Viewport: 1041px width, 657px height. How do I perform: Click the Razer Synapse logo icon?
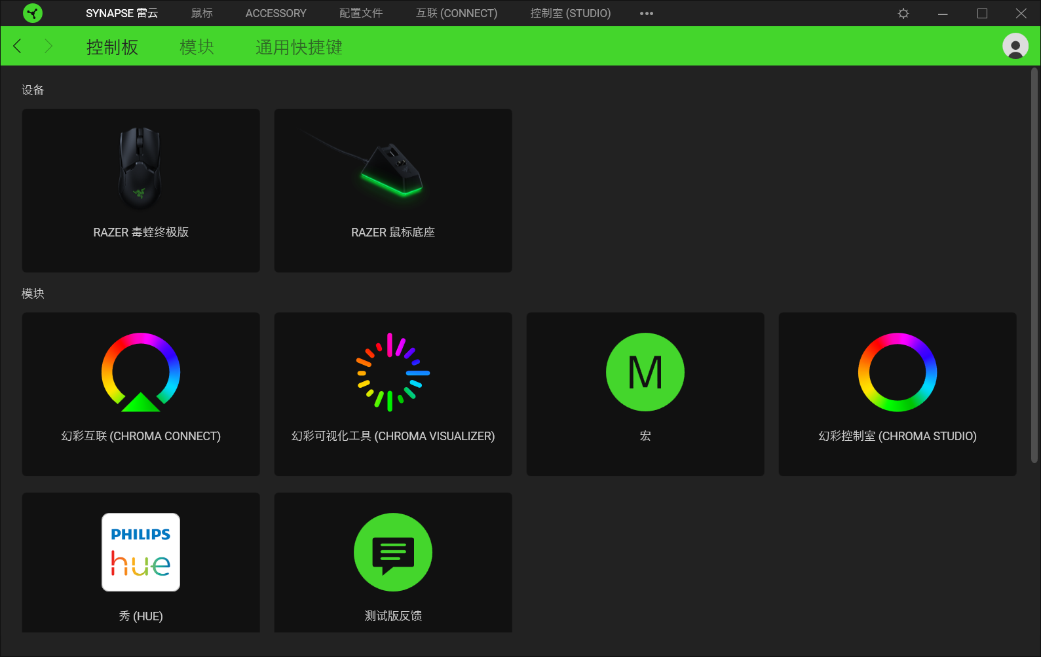tap(32, 13)
